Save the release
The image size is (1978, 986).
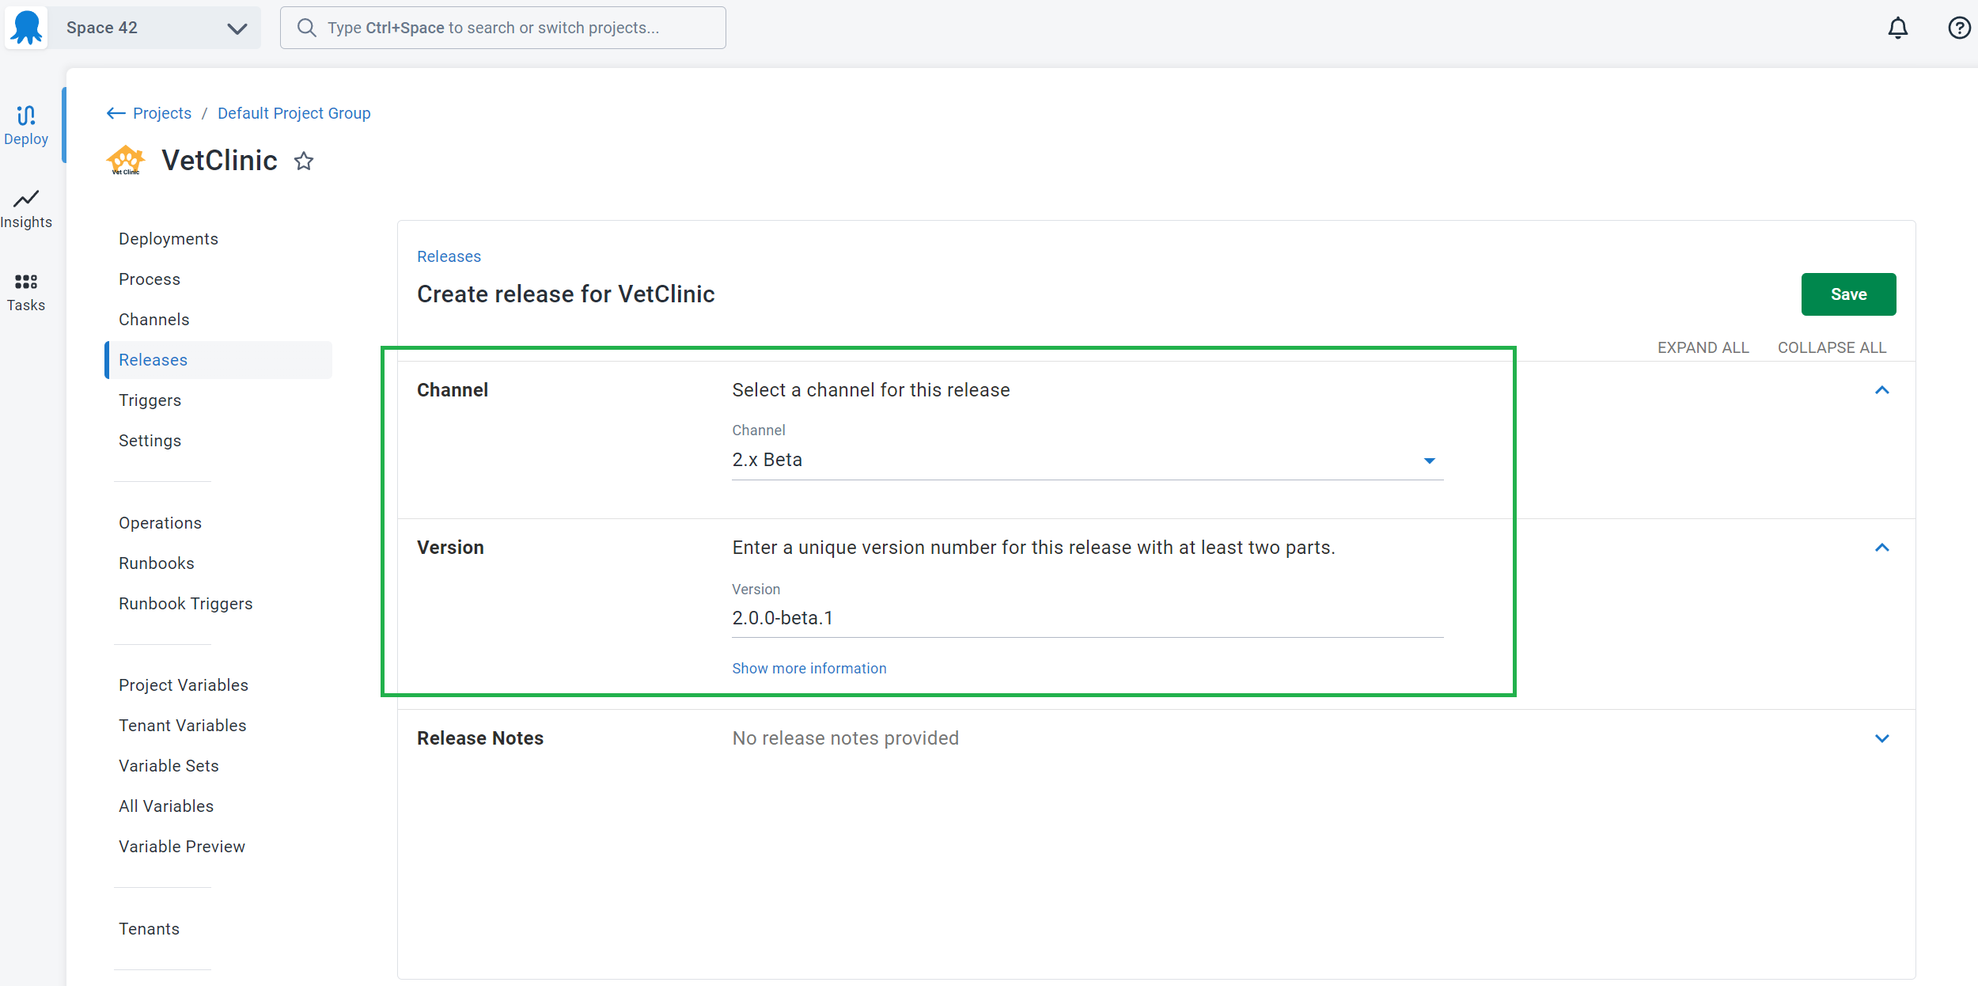coord(1848,294)
